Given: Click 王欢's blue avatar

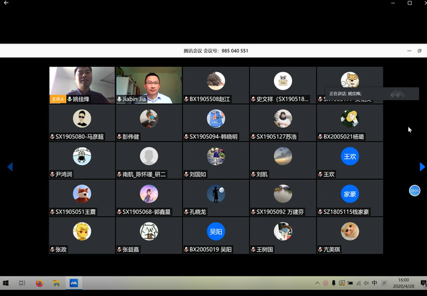Looking at the screenshot, I should coord(349,156).
